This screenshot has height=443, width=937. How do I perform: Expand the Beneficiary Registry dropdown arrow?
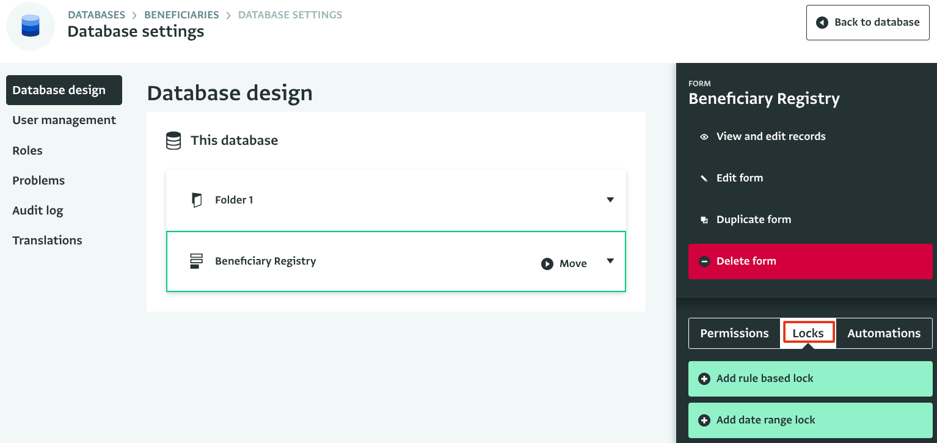610,261
